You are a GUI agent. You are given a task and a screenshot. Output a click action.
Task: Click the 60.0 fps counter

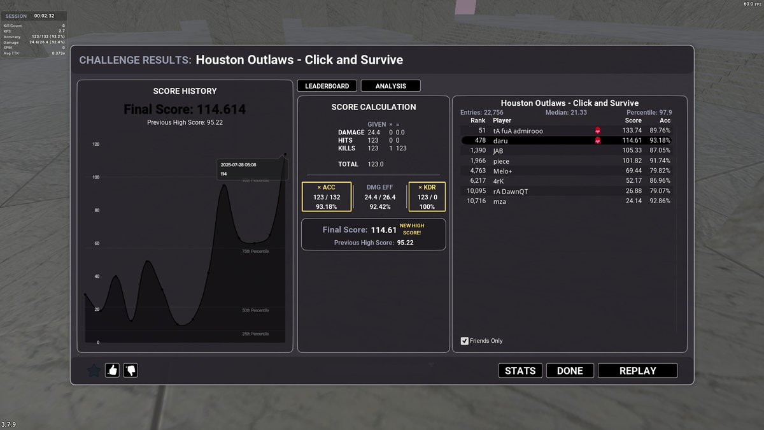coord(752,4)
